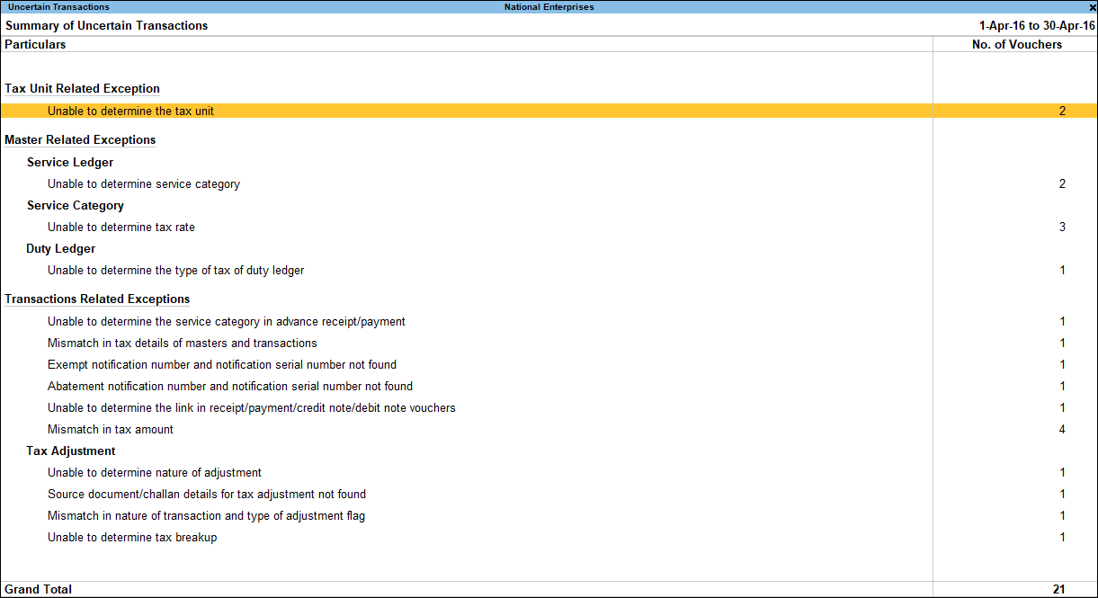The height and width of the screenshot is (598, 1098).
Task: Open 'Unable to determine the link in receipt/payment' row
Action: coord(549,408)
